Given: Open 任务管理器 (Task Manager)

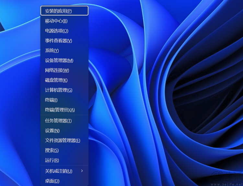Looking at the screenshot, I should coord(58,121).
